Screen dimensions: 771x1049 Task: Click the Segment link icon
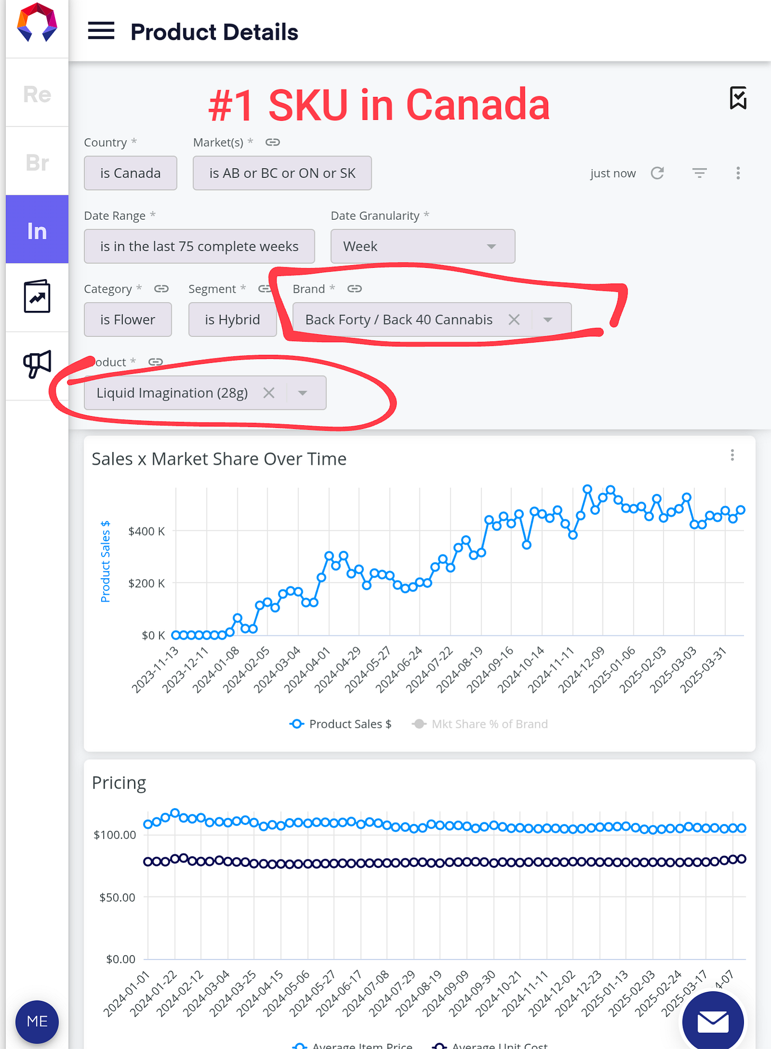click(x=264, y=289)
